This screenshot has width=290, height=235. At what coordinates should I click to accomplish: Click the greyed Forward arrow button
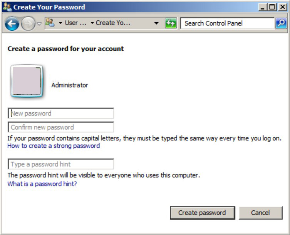[x=28, y=23]
